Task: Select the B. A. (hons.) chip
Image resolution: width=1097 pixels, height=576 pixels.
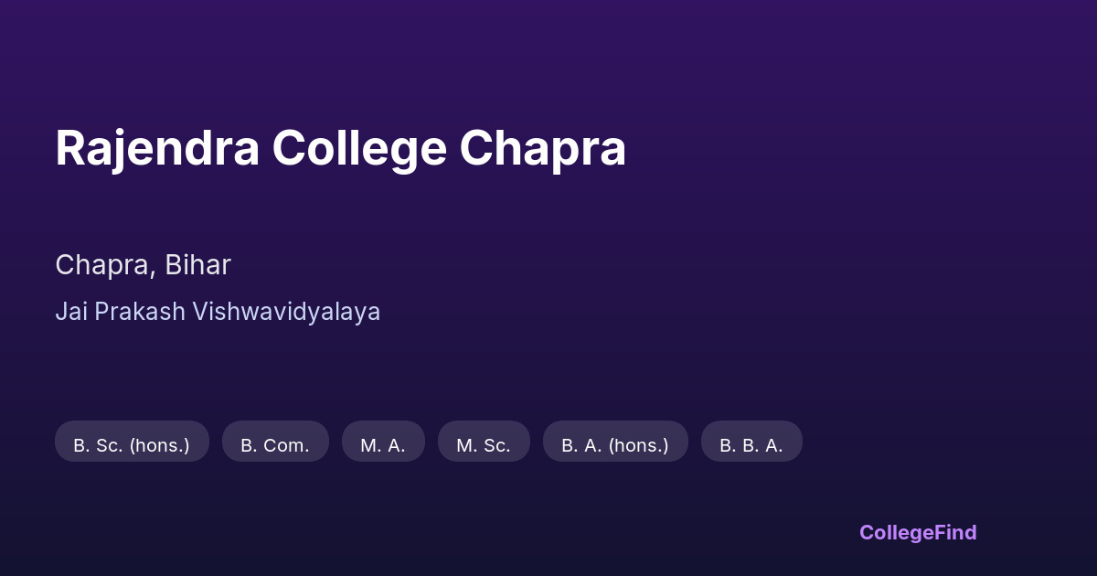Action: [615, 442]
